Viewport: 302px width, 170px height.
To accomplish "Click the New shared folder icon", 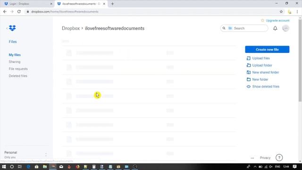I will click(x=249, y=72).
